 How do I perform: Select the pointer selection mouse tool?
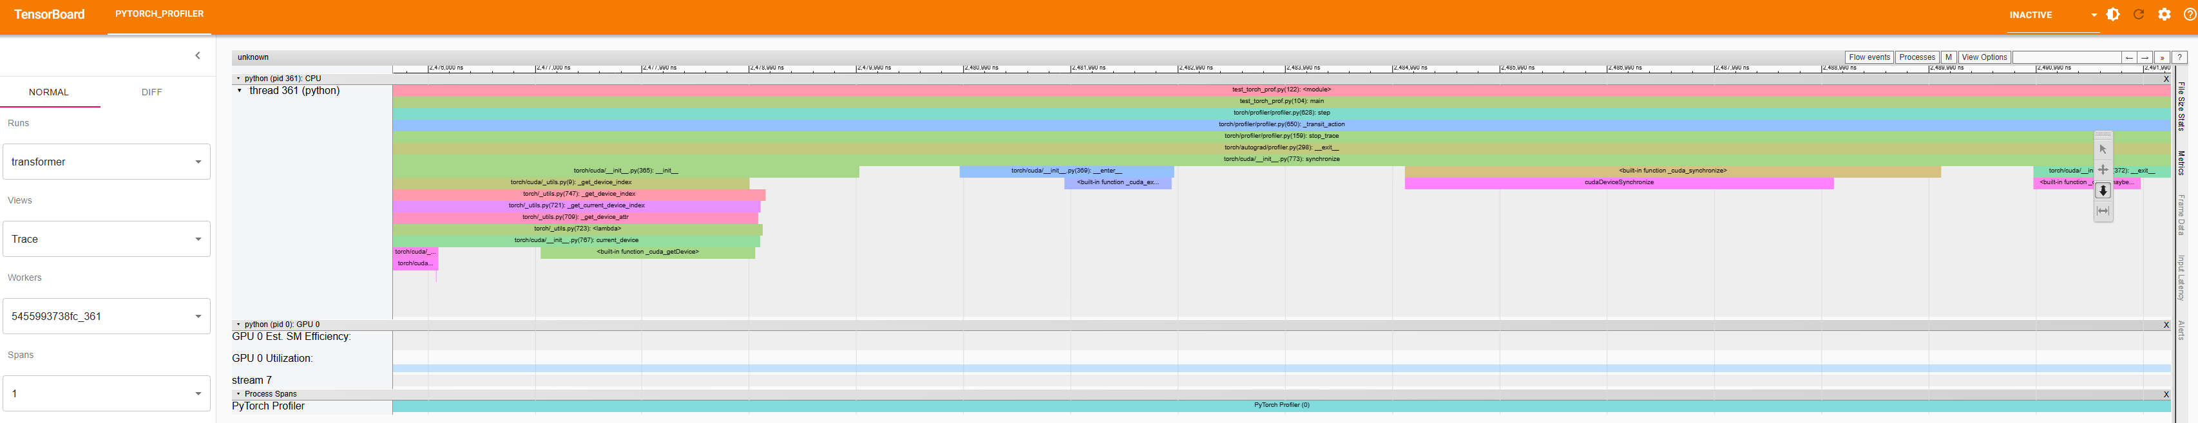click(2103, 149)
